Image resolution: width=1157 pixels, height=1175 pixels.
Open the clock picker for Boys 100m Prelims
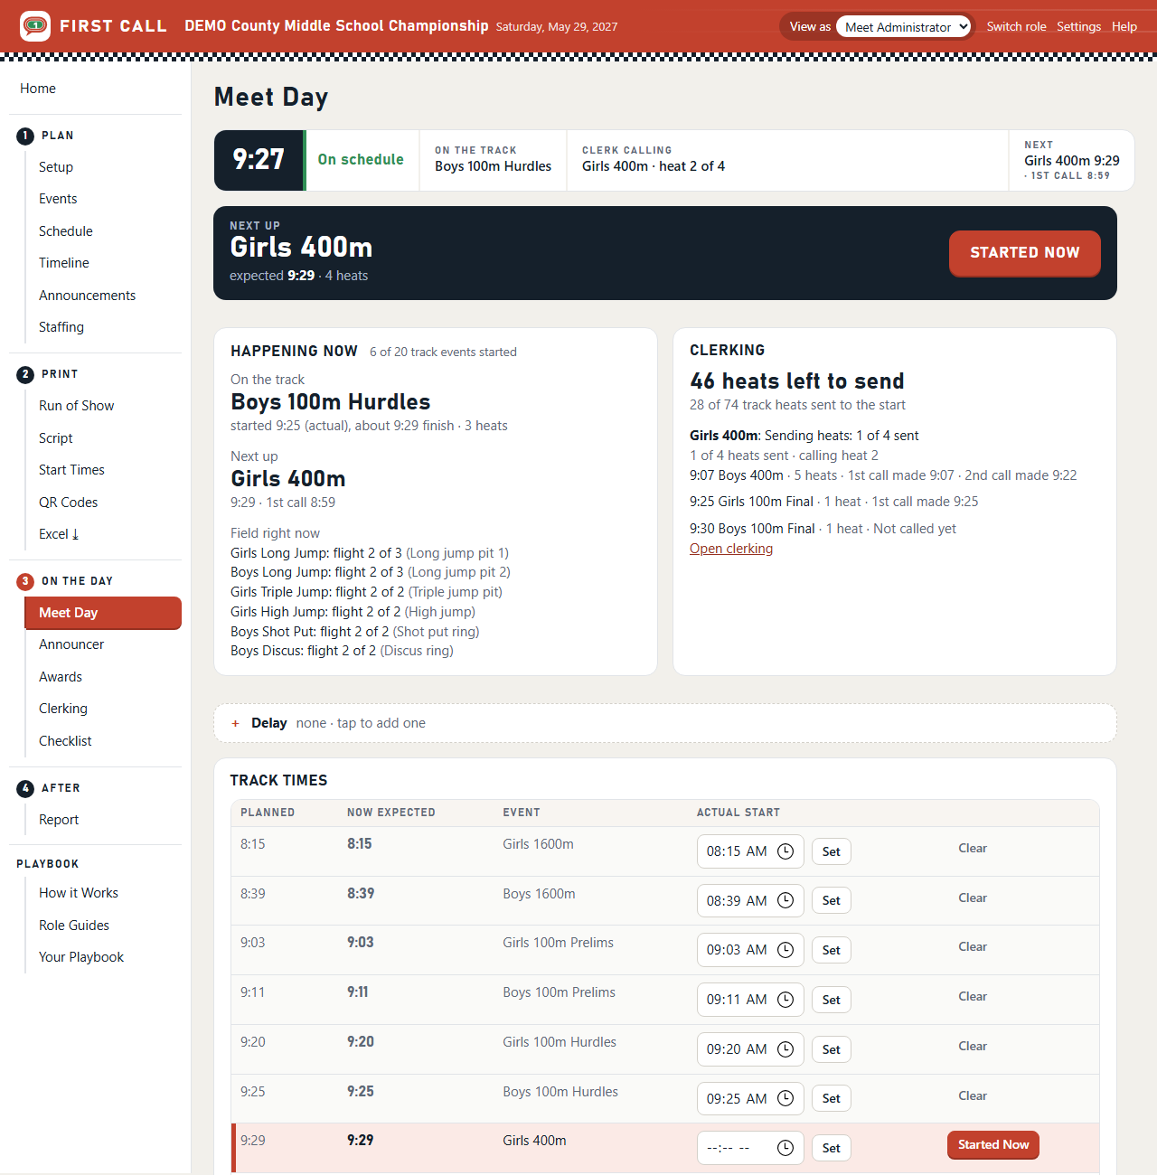[785, 1000]
